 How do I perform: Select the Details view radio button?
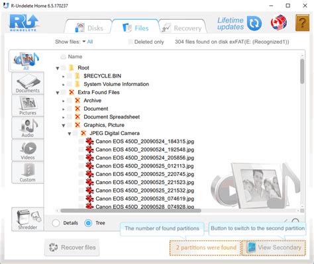coord(56,223)
